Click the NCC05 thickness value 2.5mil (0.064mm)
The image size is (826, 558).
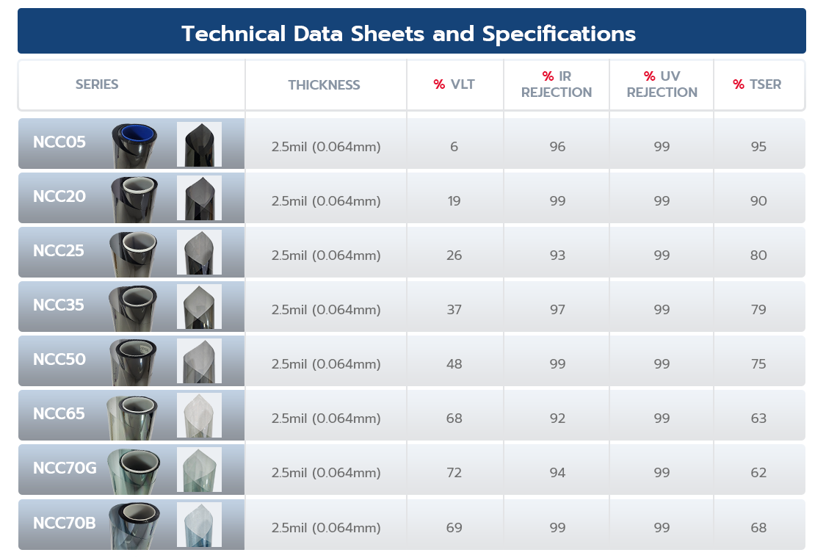coord(326,147)
